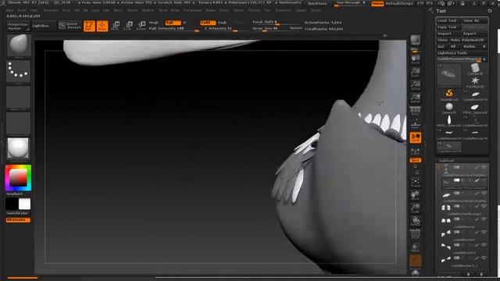The height and width of the screenshot is (281, 500).
Task: Open the Brush menu
Action: [x=22, y=10]
